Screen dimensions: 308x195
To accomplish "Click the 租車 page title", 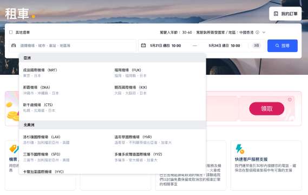I will [x=17, y=14].
